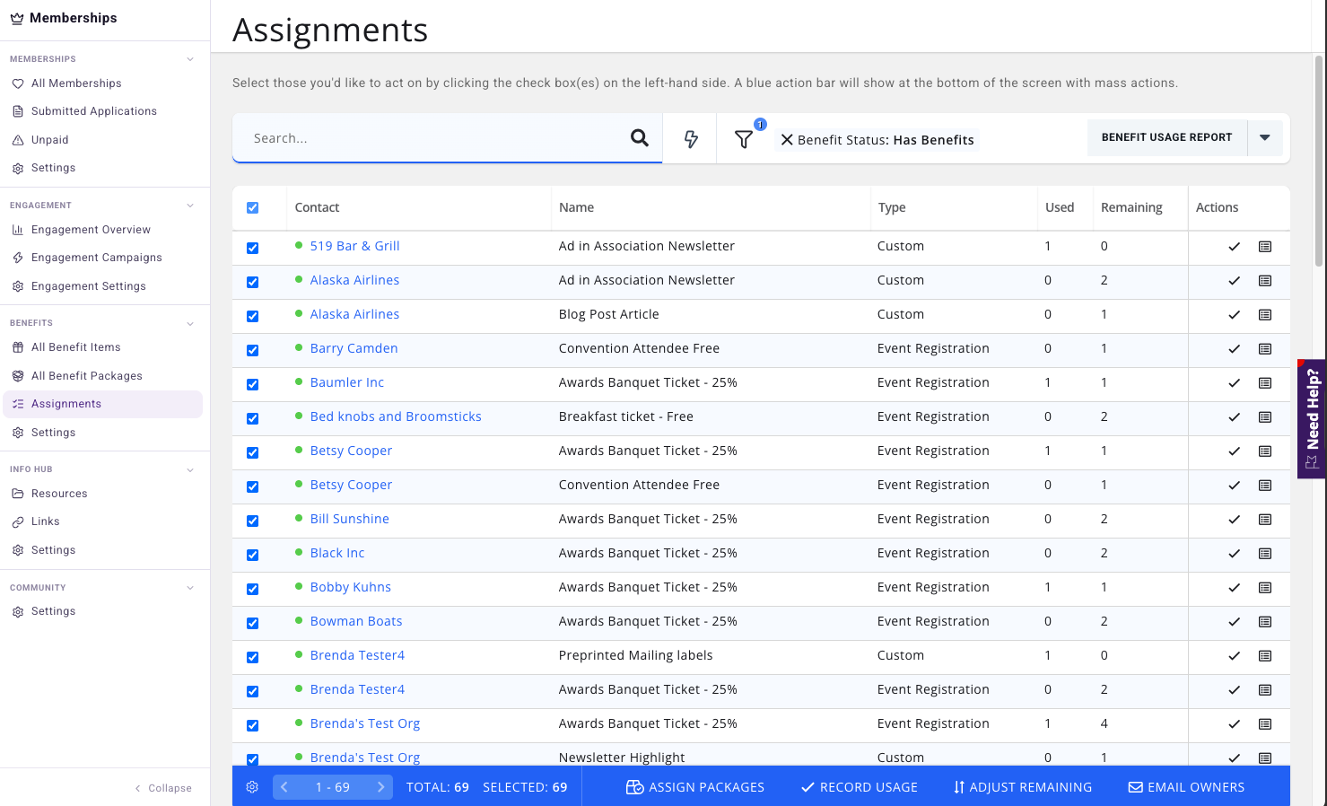Click Record Usage in the action bar
Viewport: 1327px width, 806px height.
coord(860,787)
